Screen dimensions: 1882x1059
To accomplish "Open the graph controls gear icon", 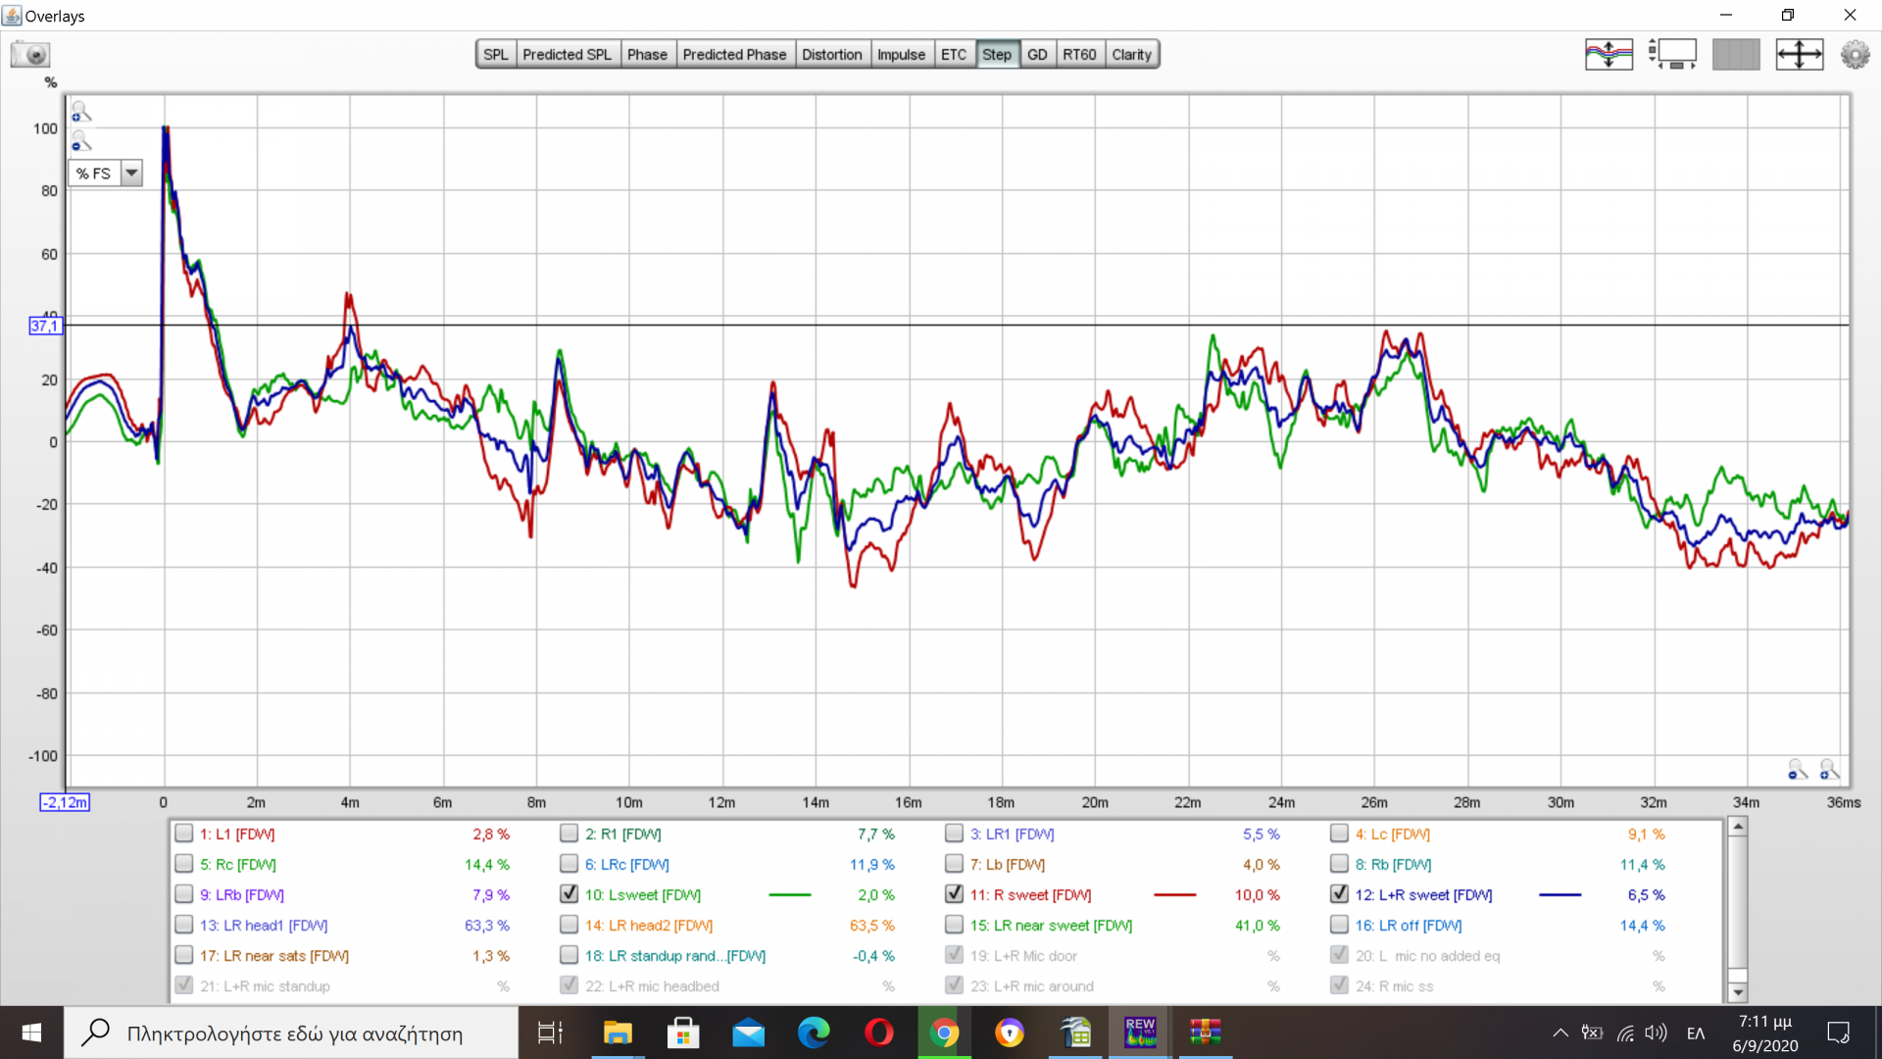I will [x=1855, y=54].
